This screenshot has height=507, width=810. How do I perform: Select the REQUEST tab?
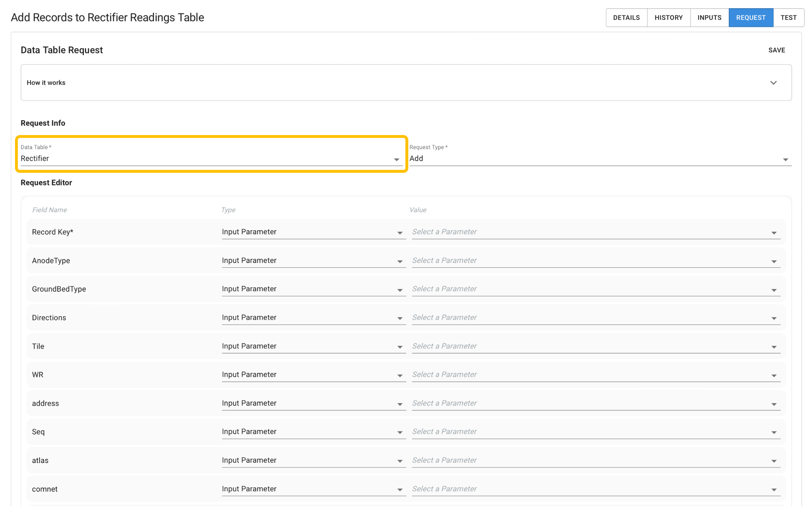751,18
